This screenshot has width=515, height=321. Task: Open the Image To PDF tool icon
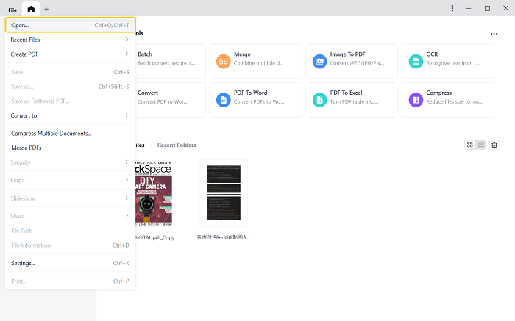319,62
